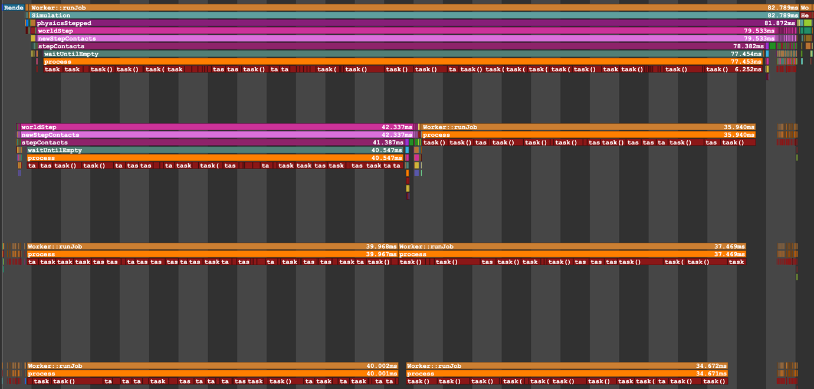Select the waitUntilEmpty bar at 77.454ms
This screenshot has height=389, width=814.
tap(403, 54)
